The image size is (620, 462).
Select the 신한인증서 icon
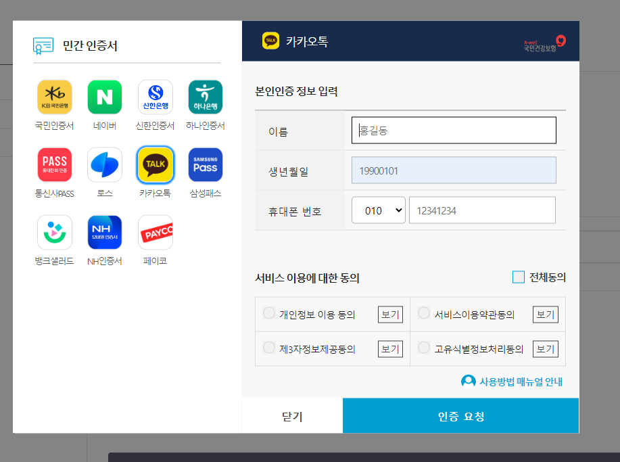[155, 97]
